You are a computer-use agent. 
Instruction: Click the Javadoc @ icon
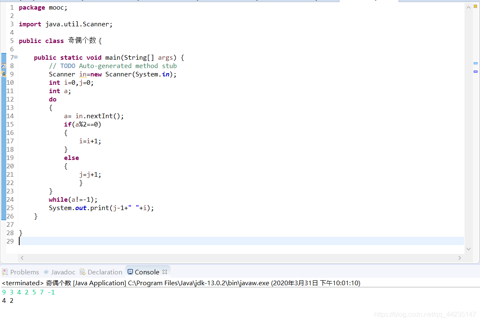(x=46, y=272)
